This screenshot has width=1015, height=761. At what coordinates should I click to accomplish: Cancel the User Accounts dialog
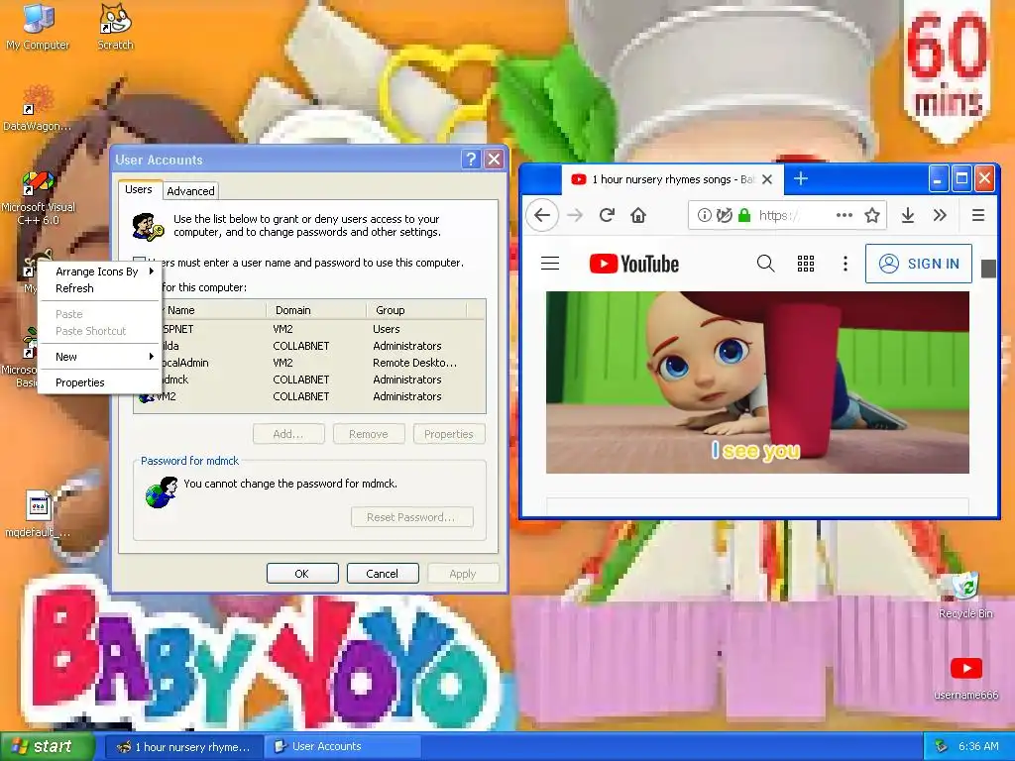coord(382,574)
